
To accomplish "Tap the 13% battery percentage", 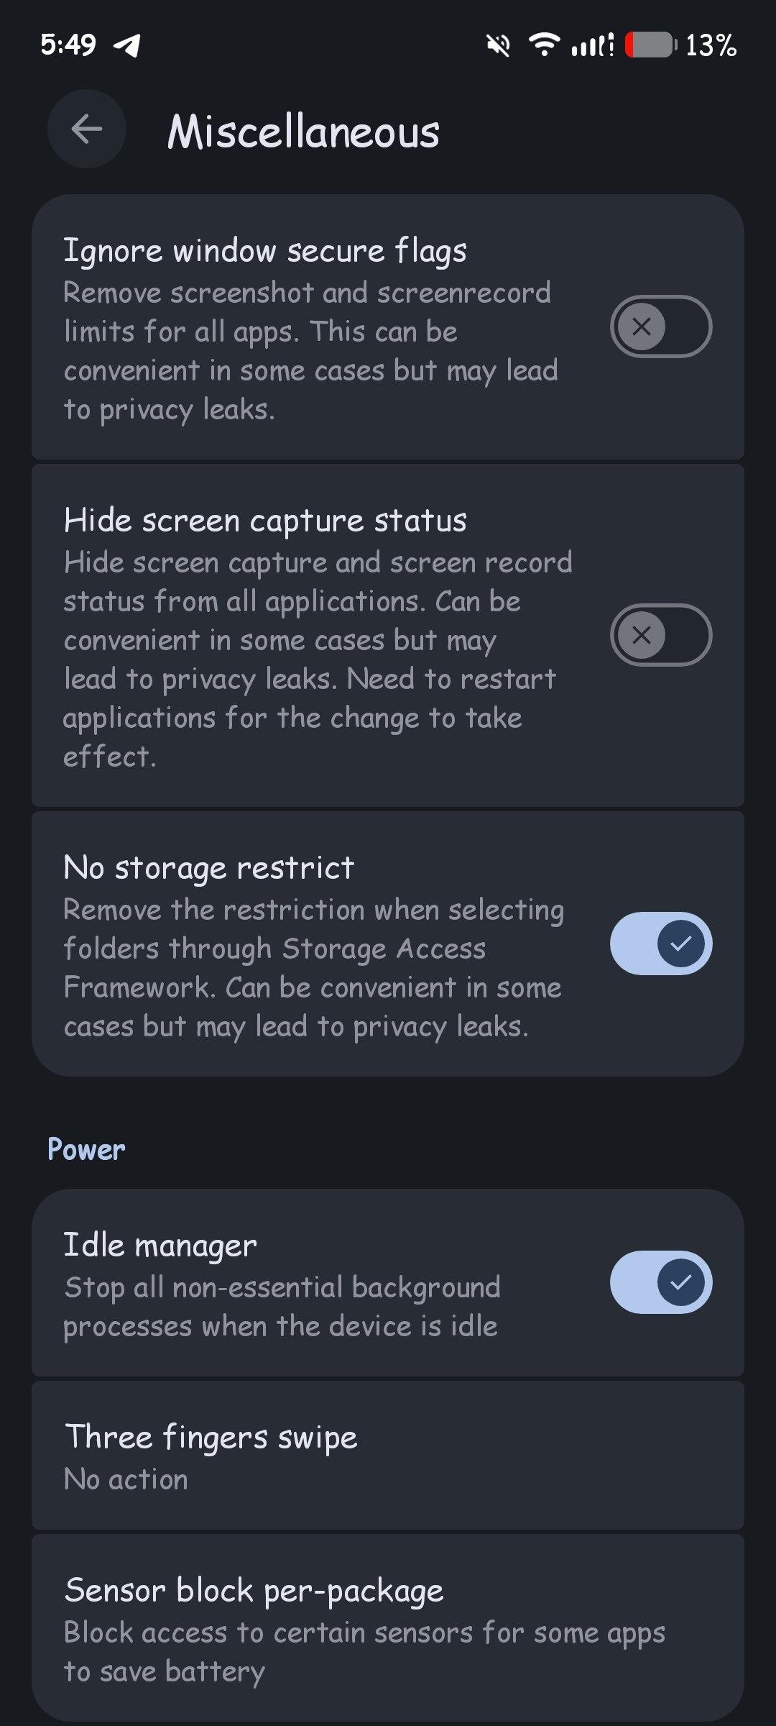I will point(711,45).
